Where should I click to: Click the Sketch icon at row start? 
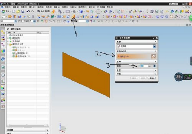3,16
